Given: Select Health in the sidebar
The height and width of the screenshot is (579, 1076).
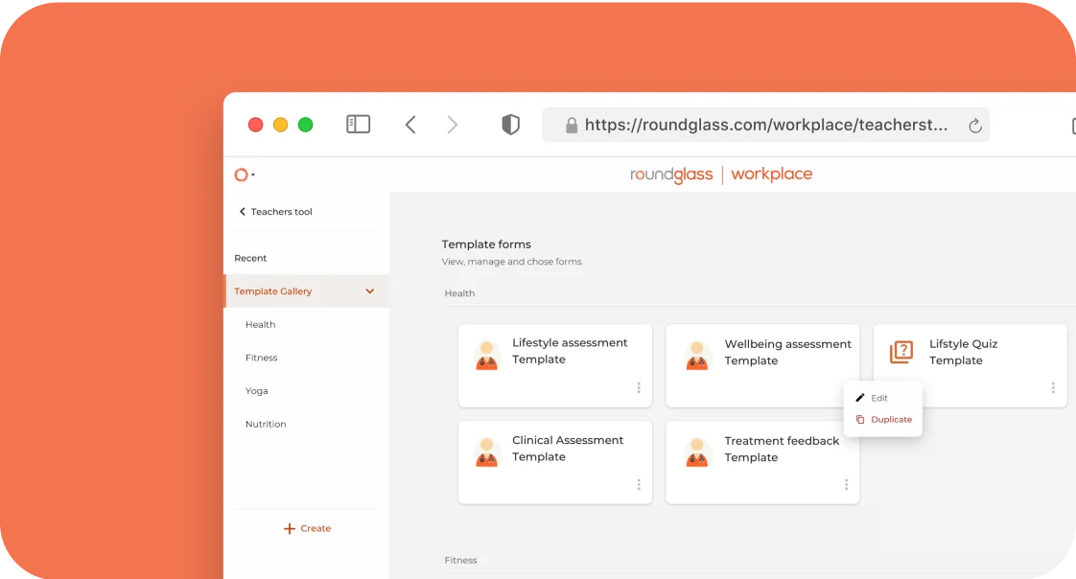Looking at the screenshot, I should coord(260,325).
